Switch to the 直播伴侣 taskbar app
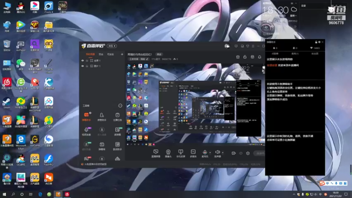 pyautogui.click(x=58, y=194)
